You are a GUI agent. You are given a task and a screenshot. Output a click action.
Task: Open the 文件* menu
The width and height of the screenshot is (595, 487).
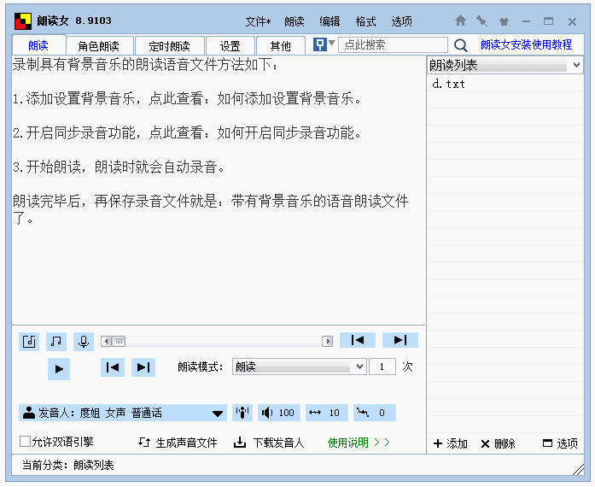(258, 21)
